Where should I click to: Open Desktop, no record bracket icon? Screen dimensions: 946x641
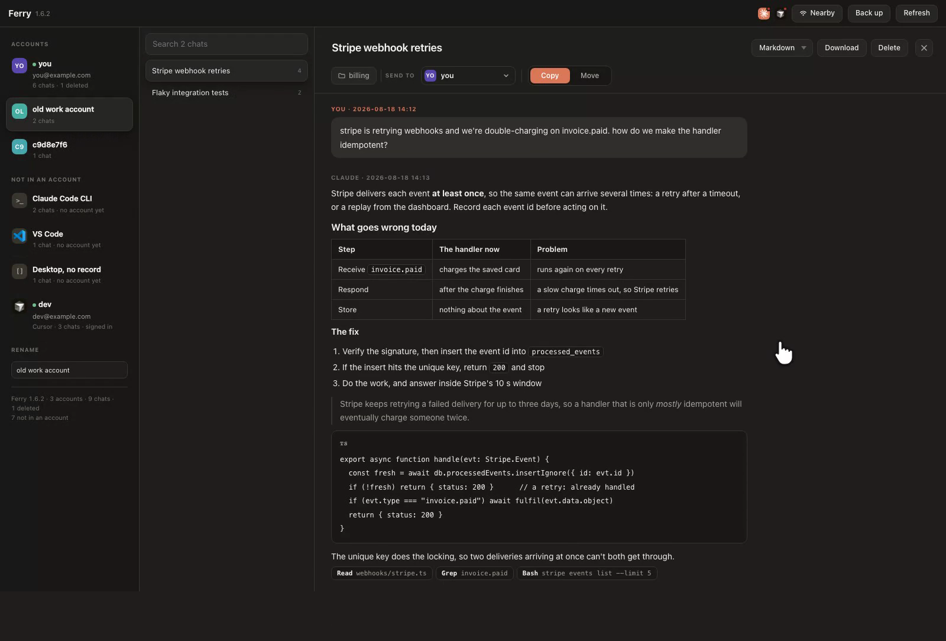point(20,271)
